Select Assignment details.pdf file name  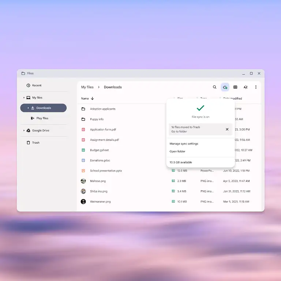click(105, 140)
